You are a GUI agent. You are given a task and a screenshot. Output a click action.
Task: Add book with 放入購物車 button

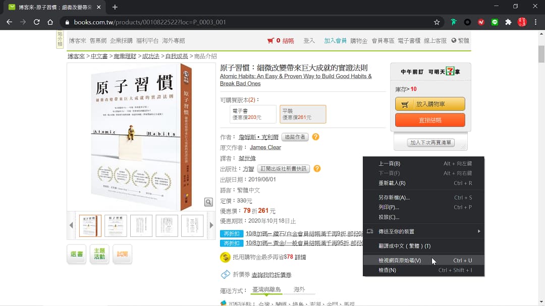coord(430,104)
